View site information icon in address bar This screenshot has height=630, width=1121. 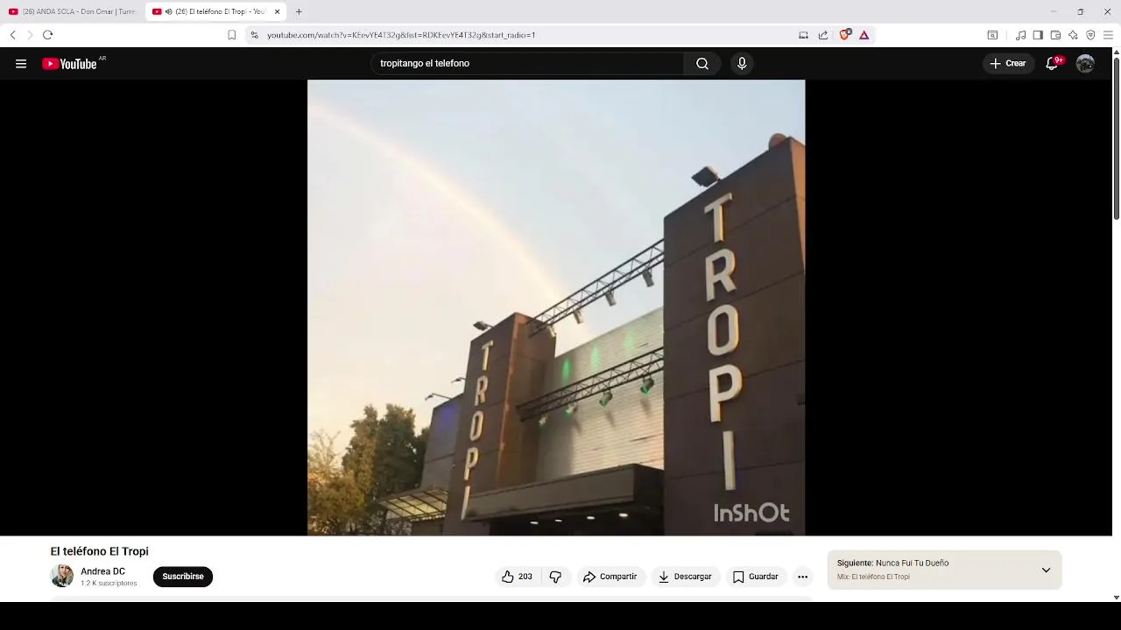click(254, 35)
